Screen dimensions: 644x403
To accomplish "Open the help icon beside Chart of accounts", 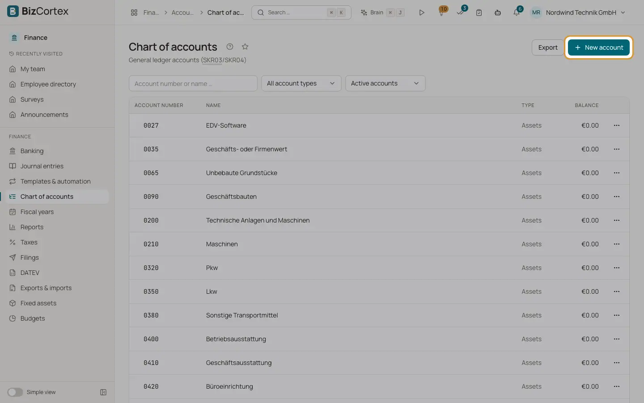I will (230, 47).
